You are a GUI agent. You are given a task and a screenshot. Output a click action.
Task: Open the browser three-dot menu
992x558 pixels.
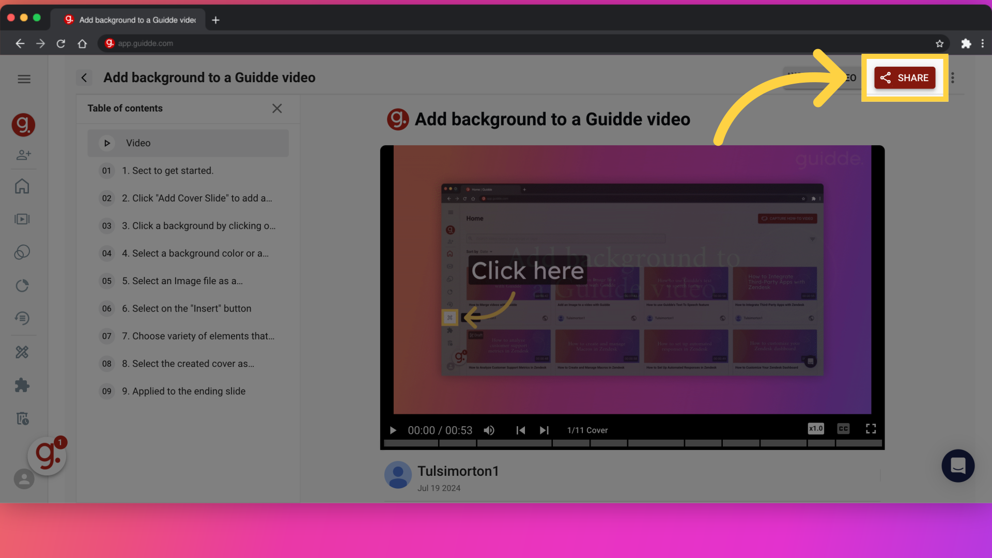coord(983,44)
